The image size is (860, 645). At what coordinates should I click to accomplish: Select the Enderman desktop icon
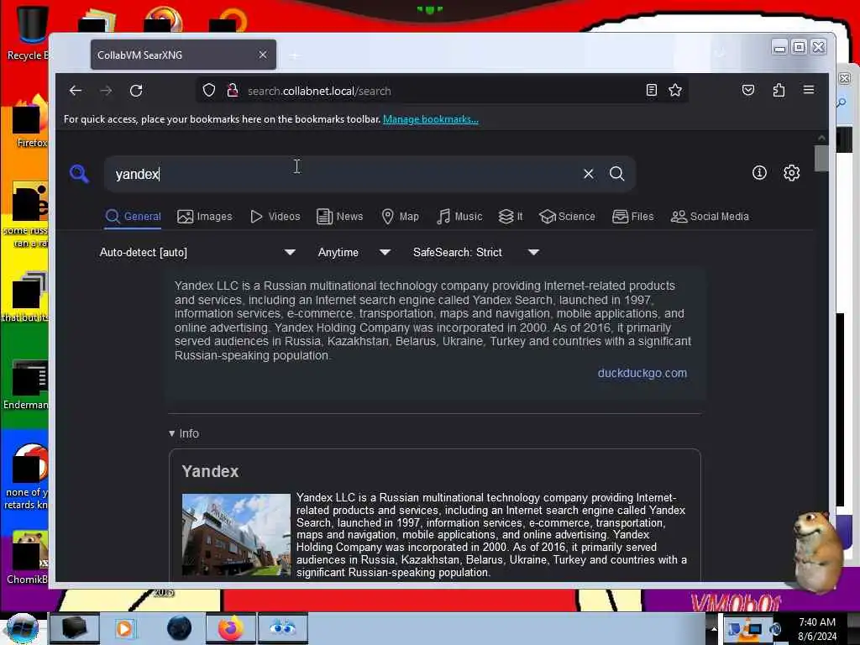[26, 385]
